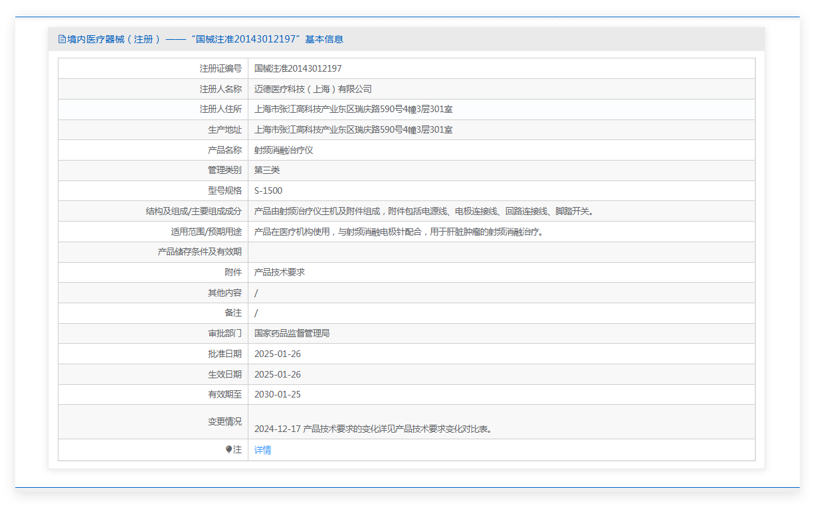The width and height of the screenshot is (815, 507).
Task: Click the 批准日期 value 2025-01-26
Action: (x=278, y=354)
